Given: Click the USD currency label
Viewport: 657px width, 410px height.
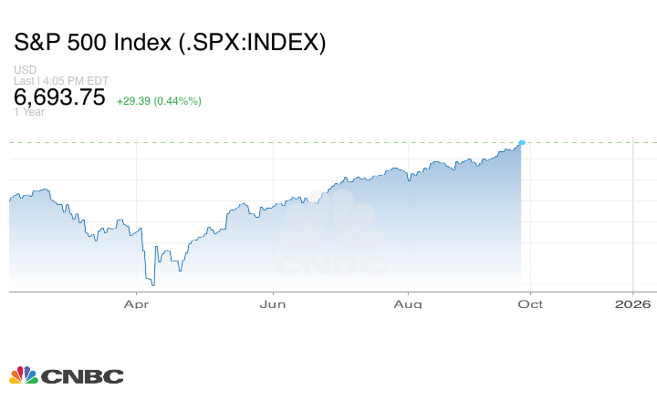Looking at the screenshot, I should [24, 70].
